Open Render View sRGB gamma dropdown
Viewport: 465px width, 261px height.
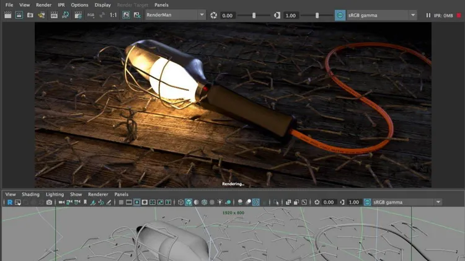(x=382, y=15)
